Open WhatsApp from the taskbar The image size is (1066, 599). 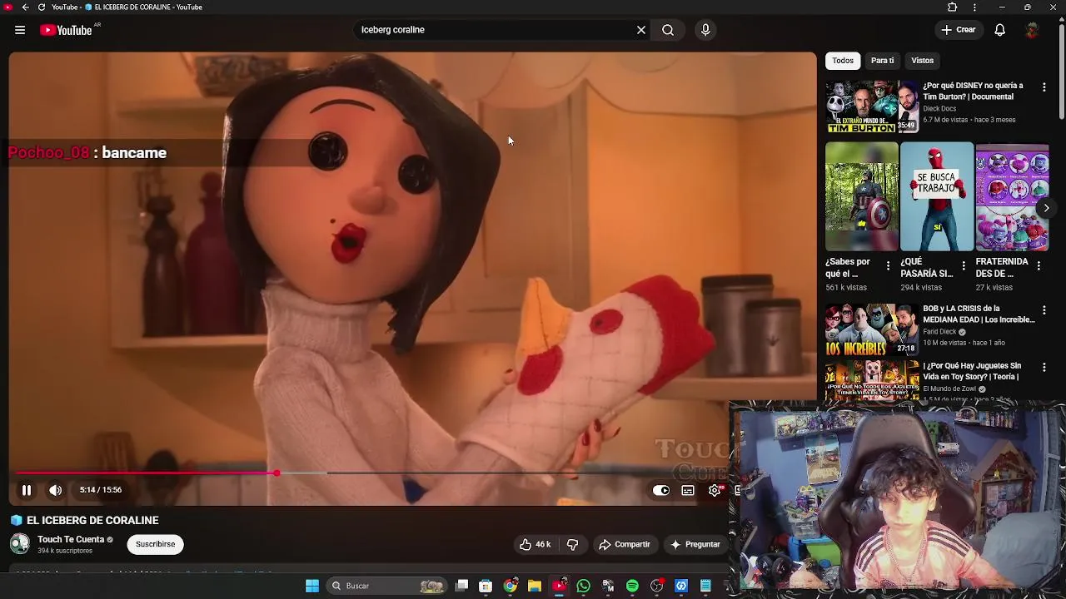pos(584,587)
